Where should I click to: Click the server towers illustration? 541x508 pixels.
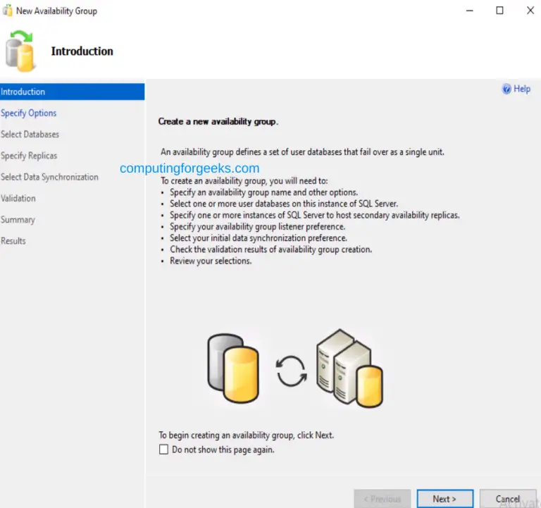click(349, 368)
